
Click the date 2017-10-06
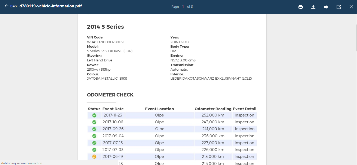pos(113,122)
